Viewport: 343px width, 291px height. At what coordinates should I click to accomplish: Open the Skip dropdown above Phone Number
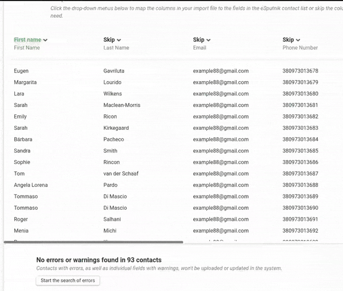pos(292,40)
